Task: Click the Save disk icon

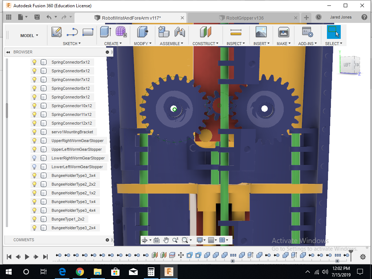Action: (x=37, y=17)
